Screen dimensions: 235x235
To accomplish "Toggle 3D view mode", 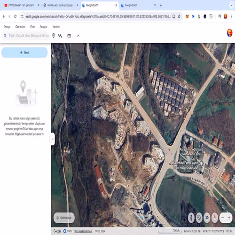I will (207, 218).
